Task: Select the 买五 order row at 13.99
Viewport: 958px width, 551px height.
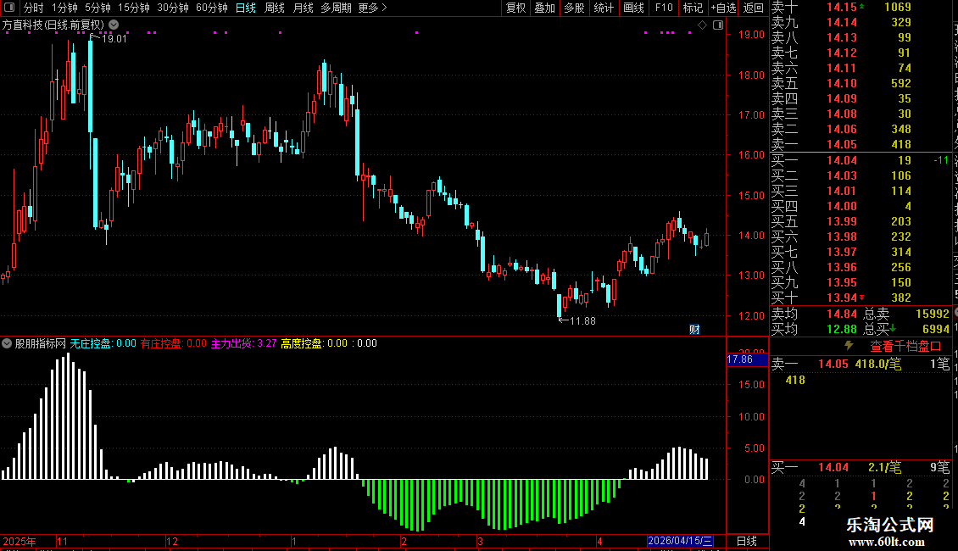Action: 861,221
